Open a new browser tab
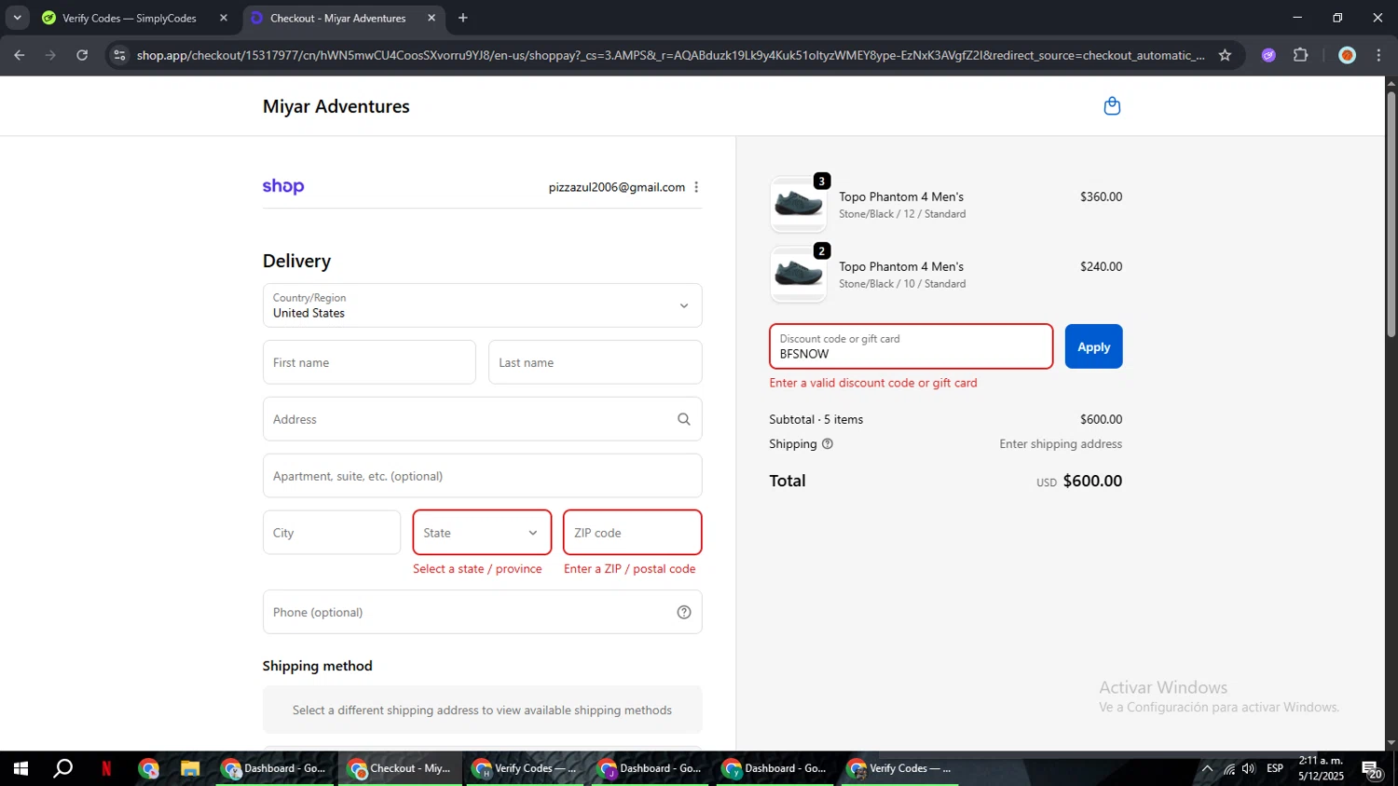This screenshot has width=1398, height=786. (463, 18)
